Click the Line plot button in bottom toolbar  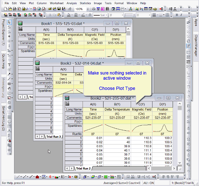pyautogui.click(x=18, y=177)
